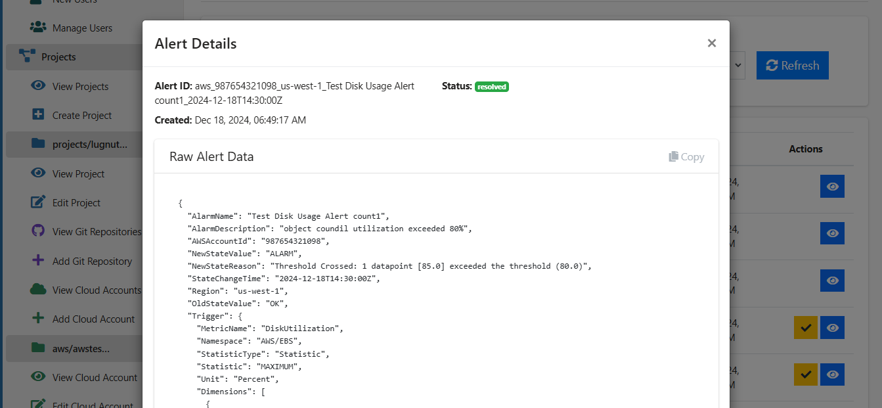Click the "AWSAccountId" line in the JSON

[x=258, y=241]
